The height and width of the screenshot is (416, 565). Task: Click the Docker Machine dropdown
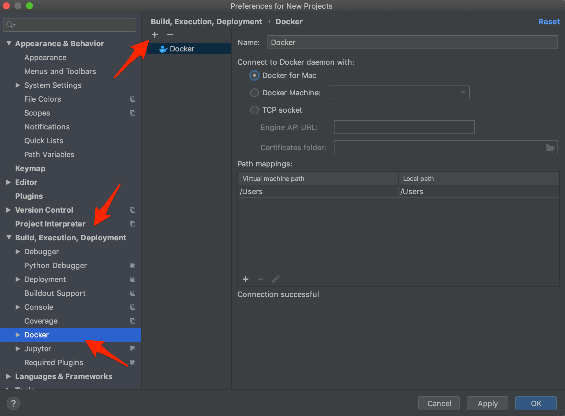coord(400,93)
